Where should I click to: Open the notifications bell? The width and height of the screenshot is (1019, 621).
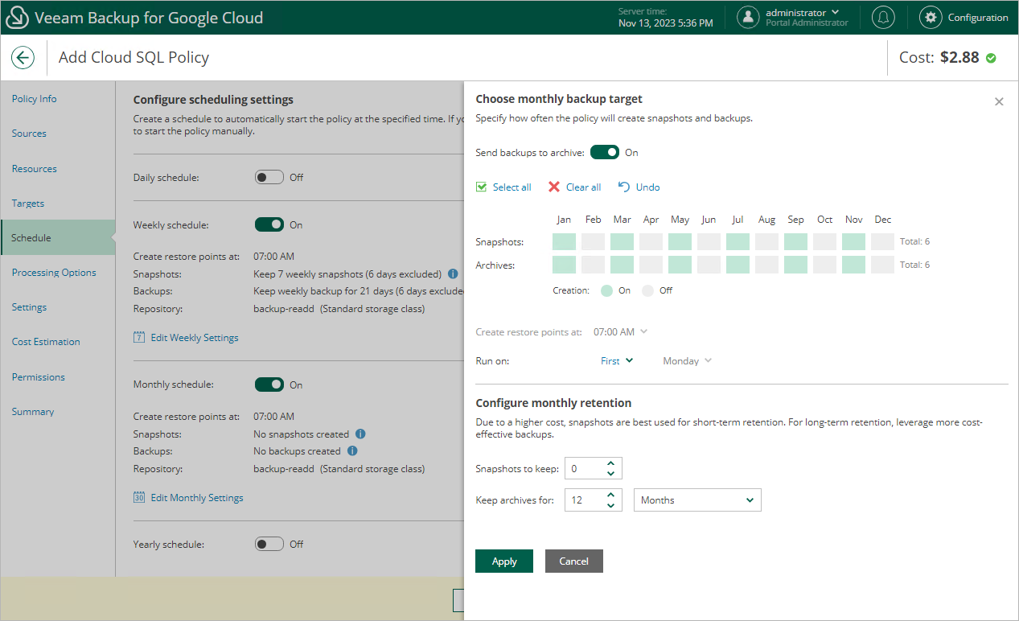(x=885, y=18)
